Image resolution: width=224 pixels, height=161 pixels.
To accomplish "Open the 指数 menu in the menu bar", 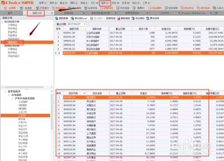I will (x=105, y=3).
